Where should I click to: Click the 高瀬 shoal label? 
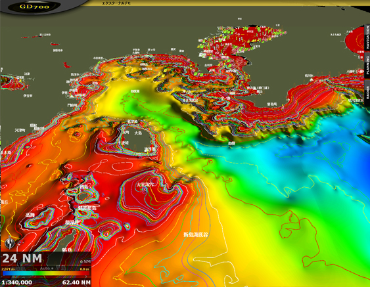pyautogui.click(x=30, y=215)
